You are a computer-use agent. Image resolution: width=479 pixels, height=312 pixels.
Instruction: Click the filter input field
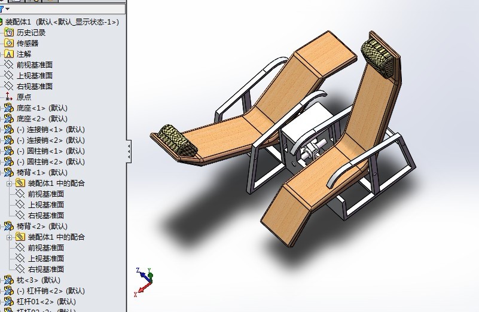[68, 9]
